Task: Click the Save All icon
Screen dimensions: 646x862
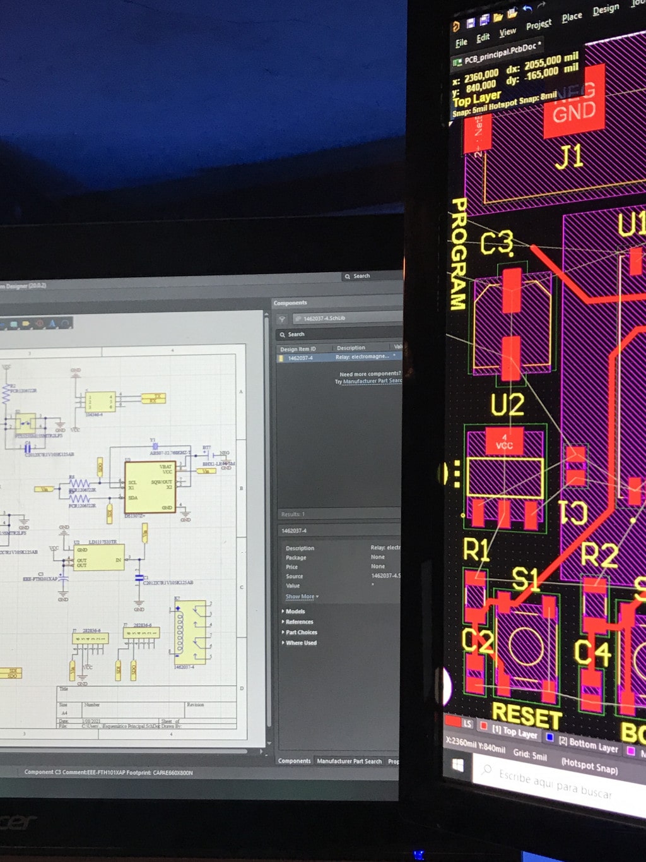Action: tap(484, 20)
